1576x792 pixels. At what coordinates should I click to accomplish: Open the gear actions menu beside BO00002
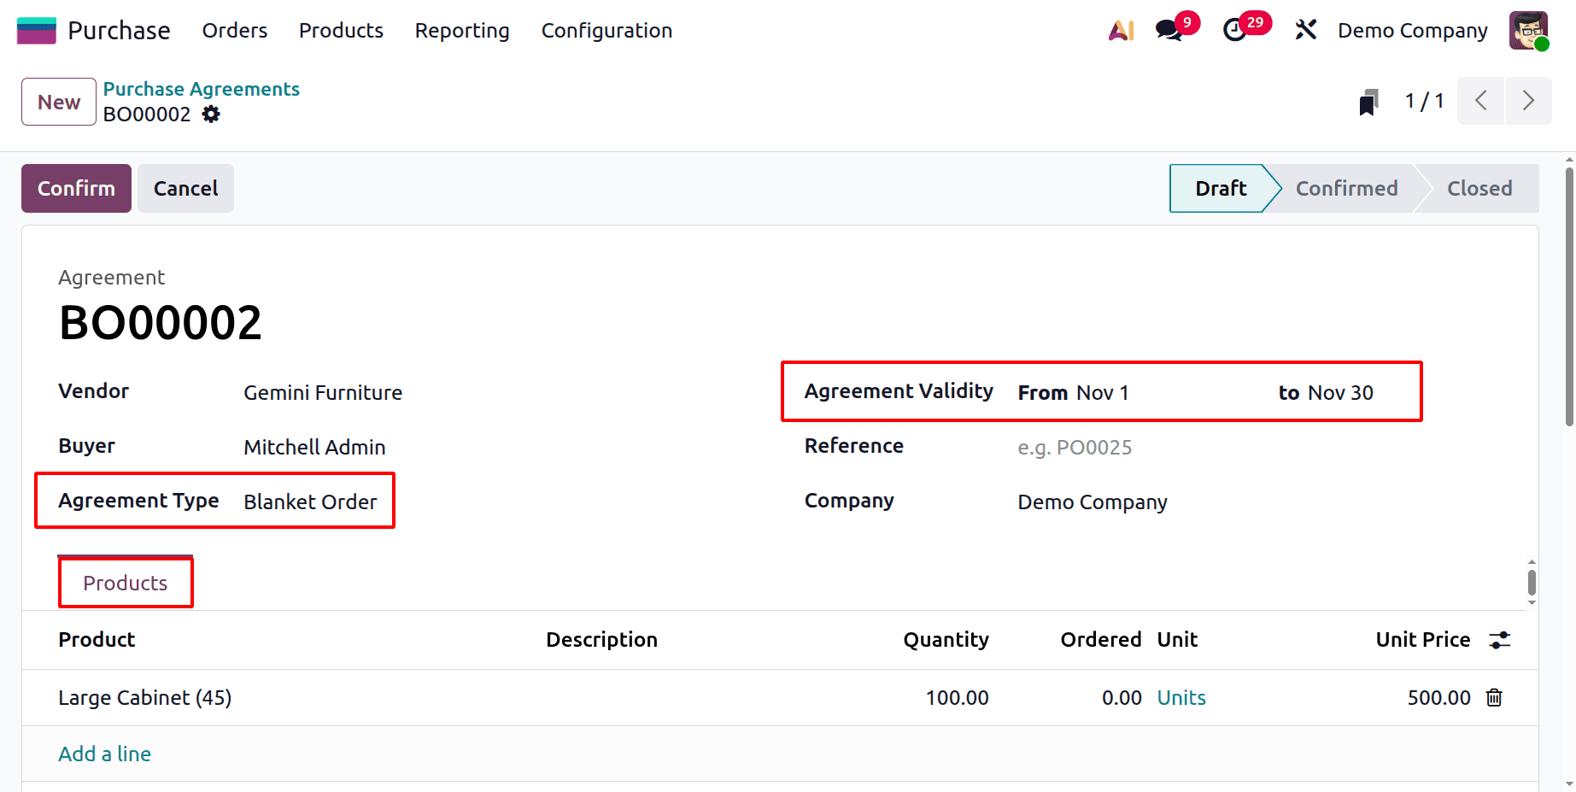(211, 114)
